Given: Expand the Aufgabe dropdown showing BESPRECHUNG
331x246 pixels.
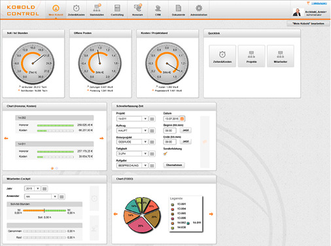Looking at the screenshot, I should (145, 166).
